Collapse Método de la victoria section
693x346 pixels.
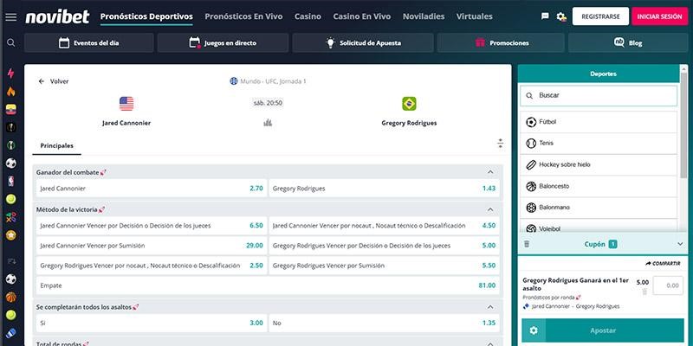490,209
